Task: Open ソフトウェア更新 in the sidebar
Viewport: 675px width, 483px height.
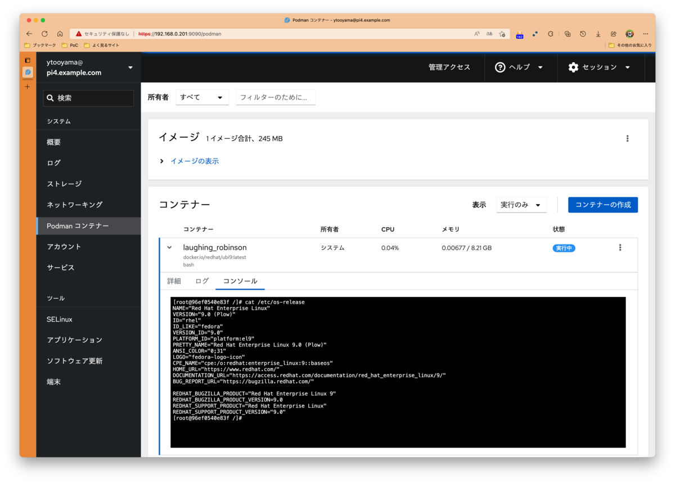Action: click(x=89, y=361)
